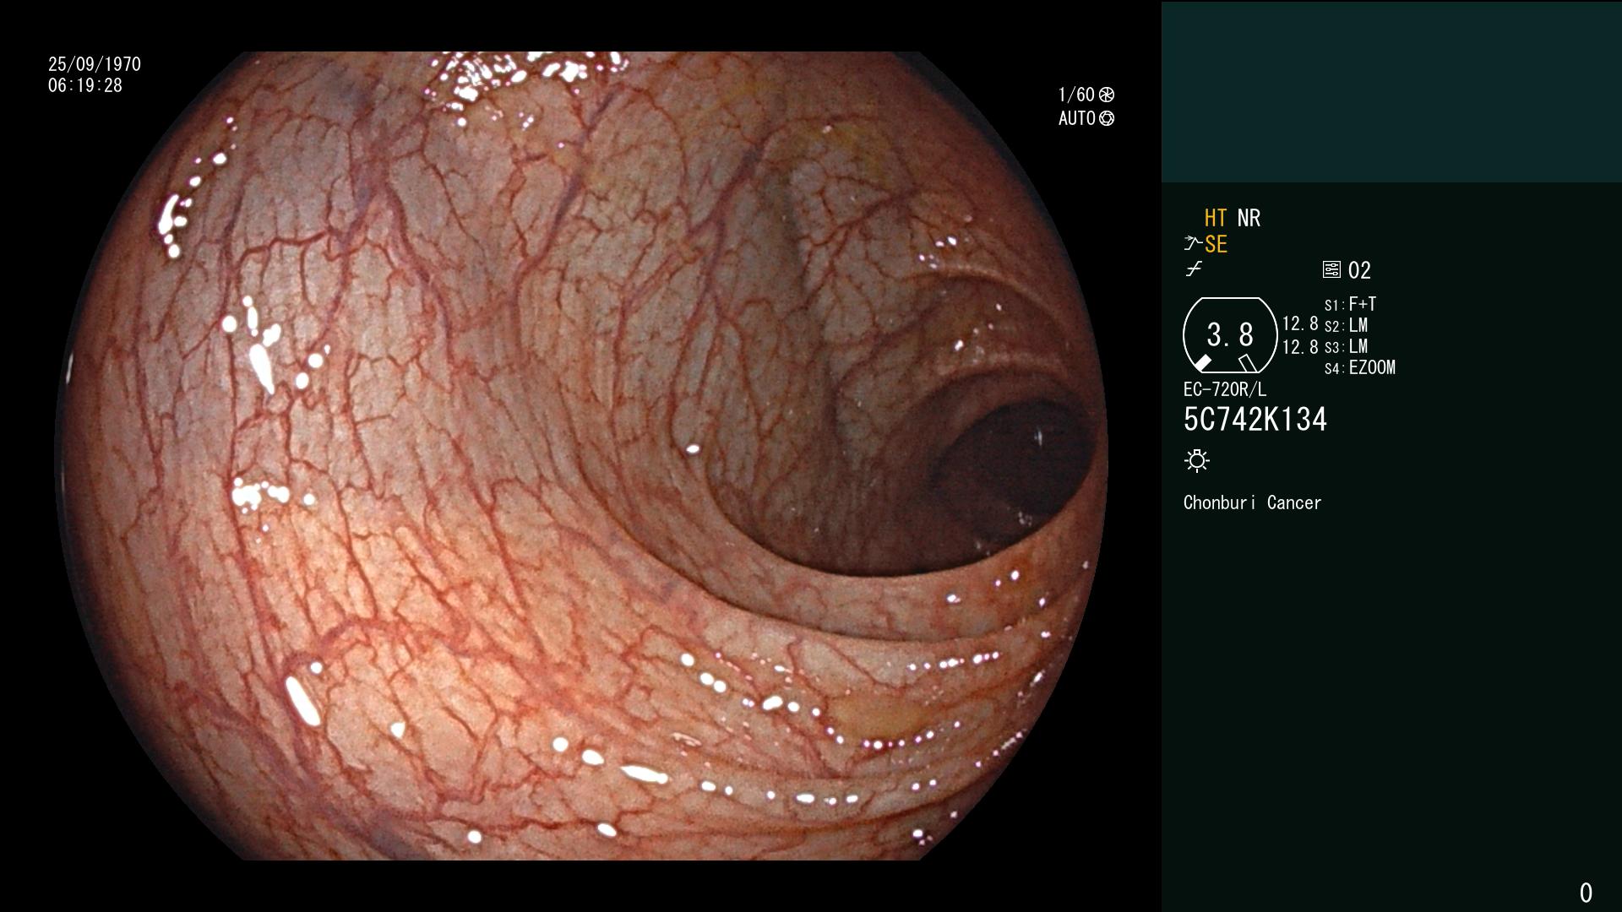Click the orange HT indicator

click(x=1216, y=218)
